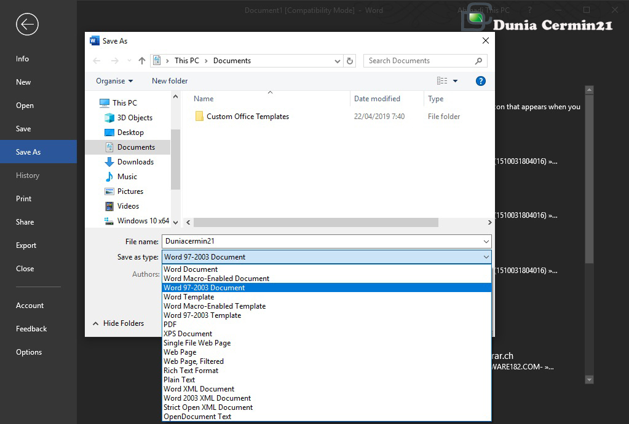Screen dimensions: 629x424
Task: Click the Videos film icon
Action: pos(109,206)
